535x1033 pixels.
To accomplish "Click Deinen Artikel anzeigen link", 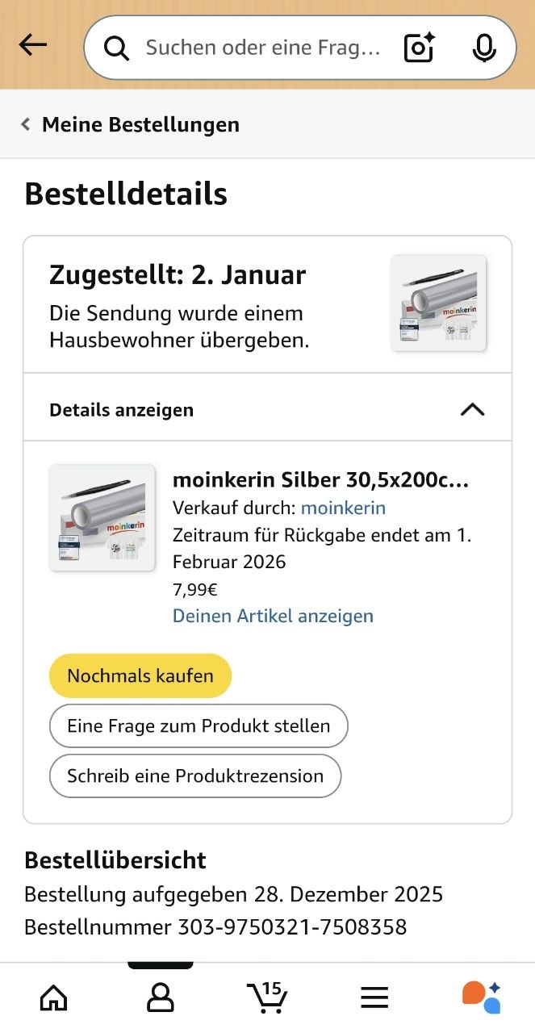I will click(273, 616).
